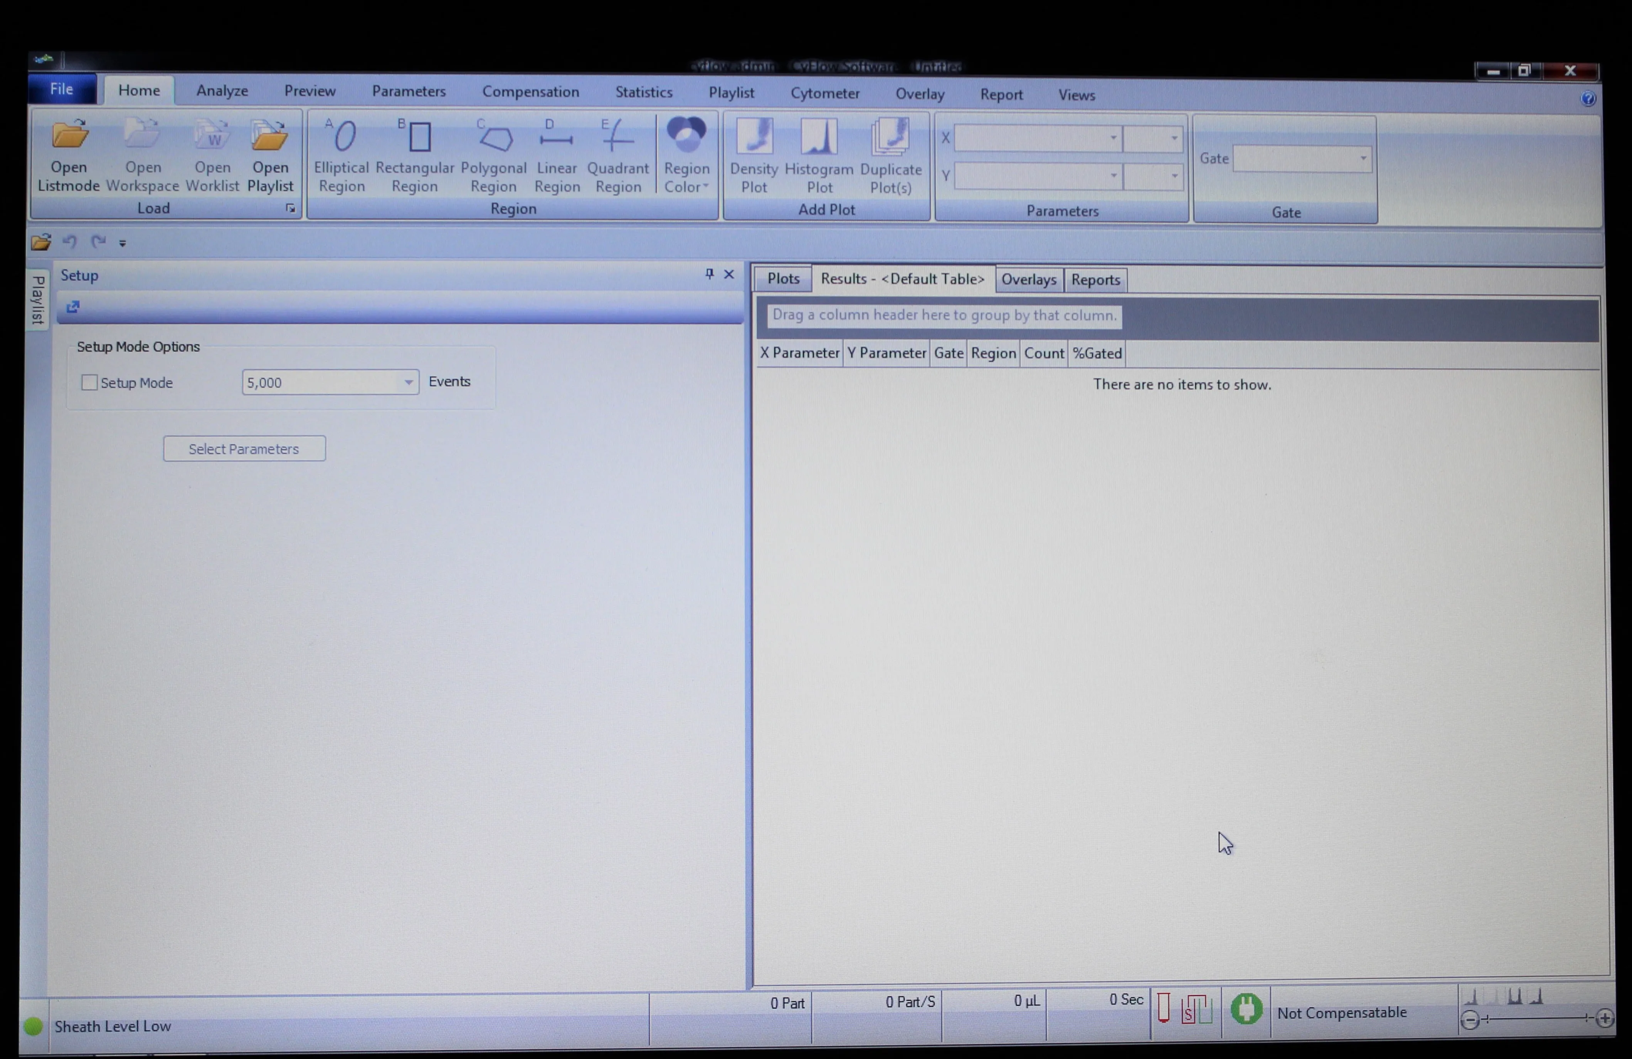Click the 'Sheath Level Low' status message
1632x1059 pixels.
tap(113, 1026)
